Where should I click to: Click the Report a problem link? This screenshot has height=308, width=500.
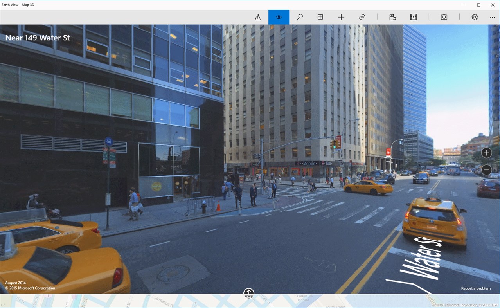(476, 288)
